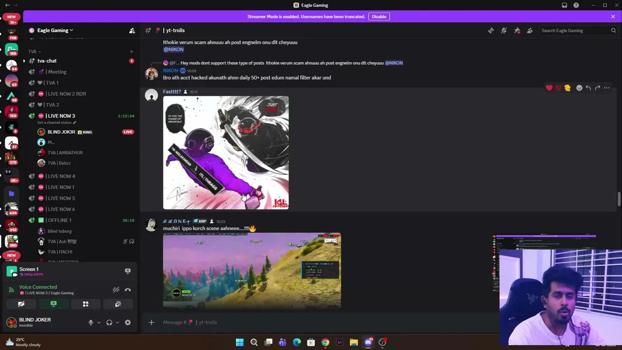The image size is (622, 350).
Task: Open the activities launcher button
Action: click(86, 304)
